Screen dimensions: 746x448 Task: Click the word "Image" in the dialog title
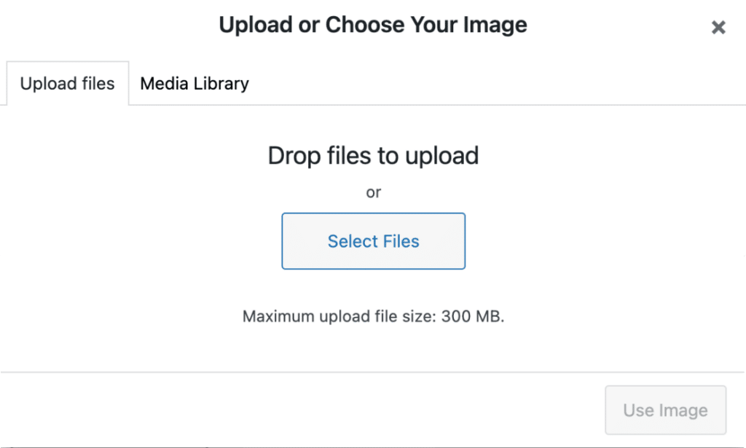(496, 25)
